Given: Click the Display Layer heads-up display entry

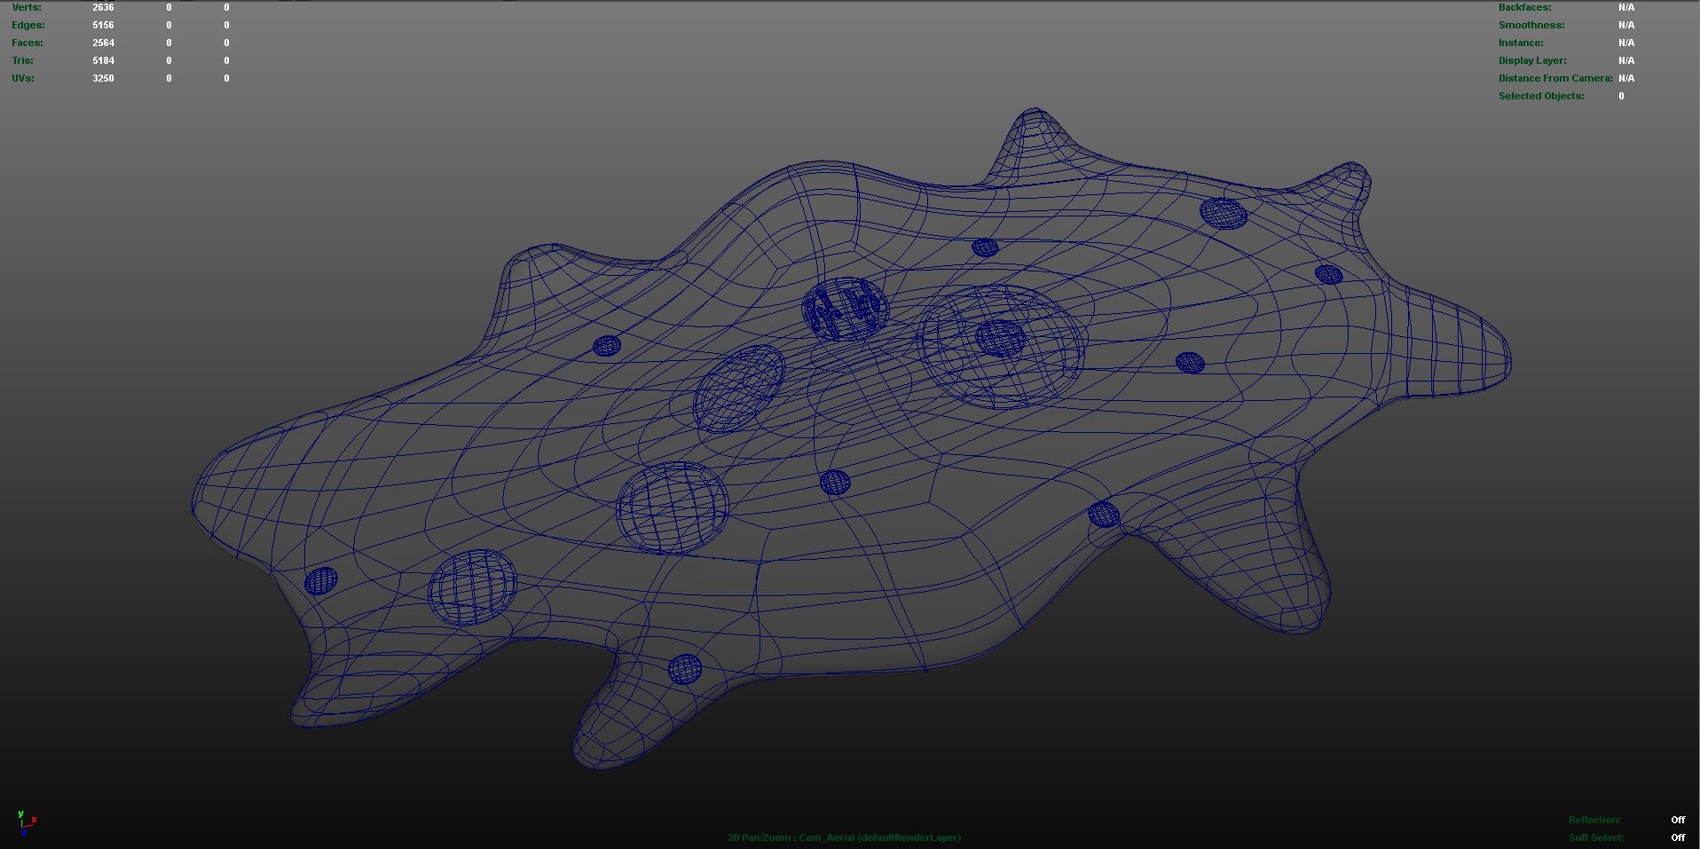Looking at the screenshot, I should click(x=1533, y=60).
